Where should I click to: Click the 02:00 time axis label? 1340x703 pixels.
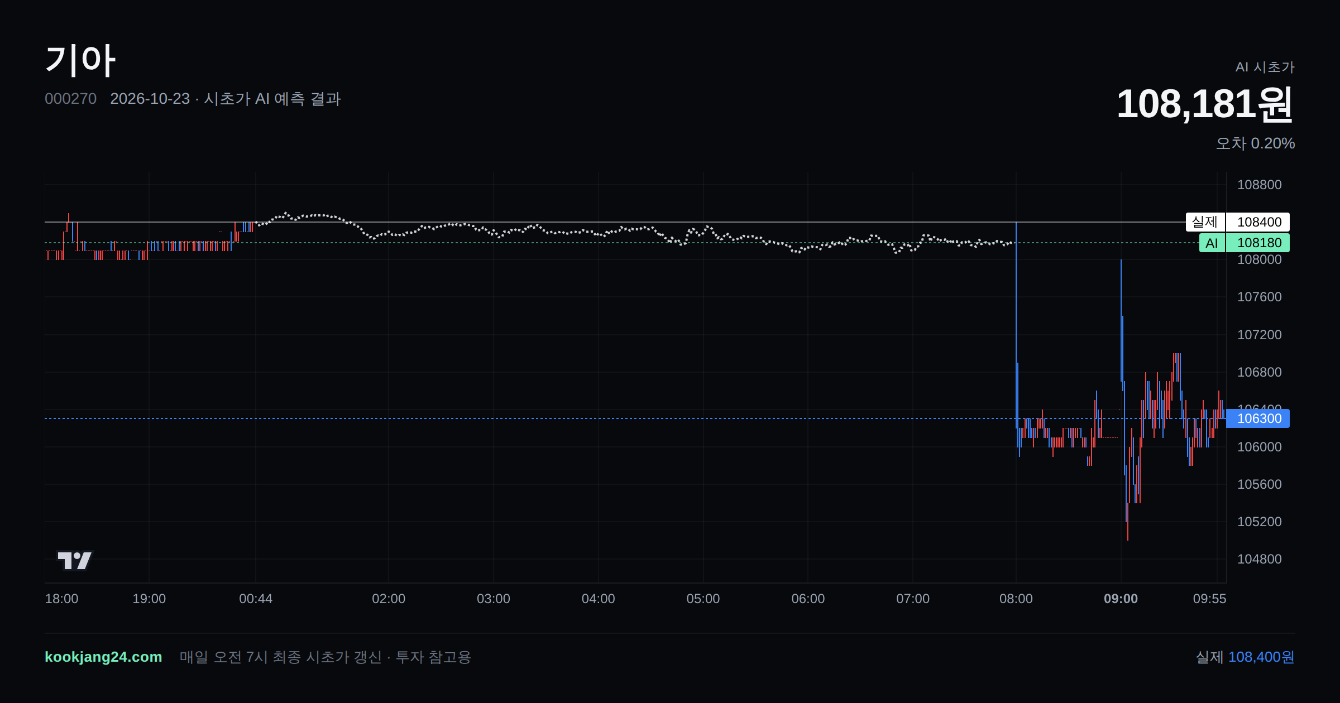pos(389,599)
